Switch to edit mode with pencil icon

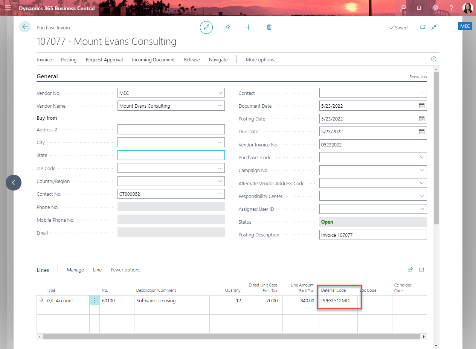206,27
